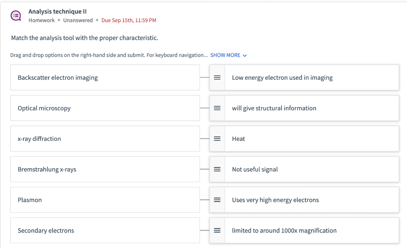Click the 'Analysis technique II' title
Viewport: 407px width, 248px height.
pos(58,12)
